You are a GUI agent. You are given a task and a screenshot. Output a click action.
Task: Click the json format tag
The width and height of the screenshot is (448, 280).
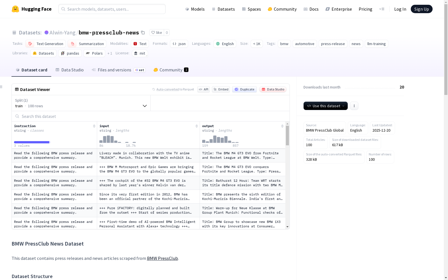(x=179, y=44)
